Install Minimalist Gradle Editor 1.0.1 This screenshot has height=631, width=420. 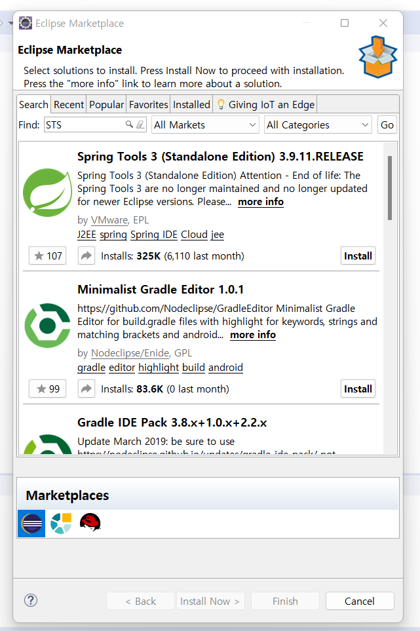358,389
